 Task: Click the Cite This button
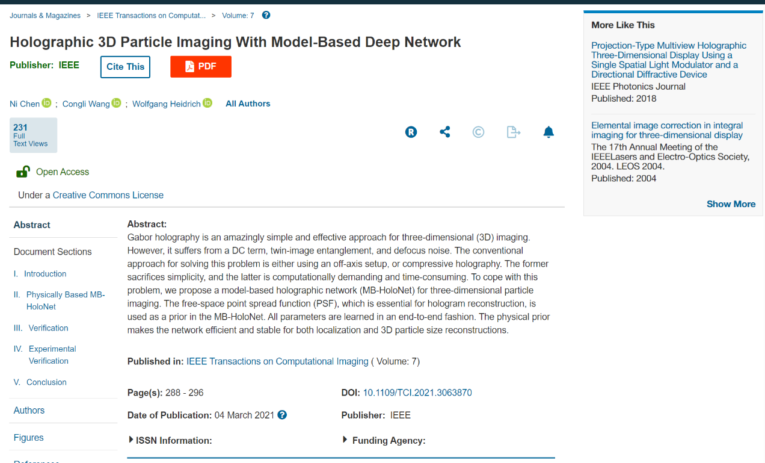[x=125, y=67]
